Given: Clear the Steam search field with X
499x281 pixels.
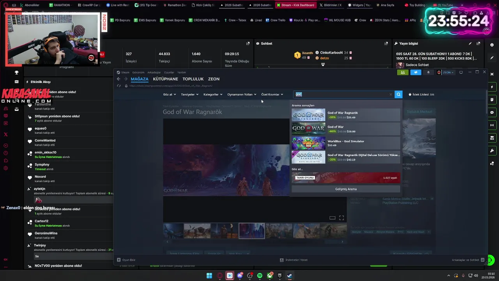Looking at the screenshot, I should point(391,94).
